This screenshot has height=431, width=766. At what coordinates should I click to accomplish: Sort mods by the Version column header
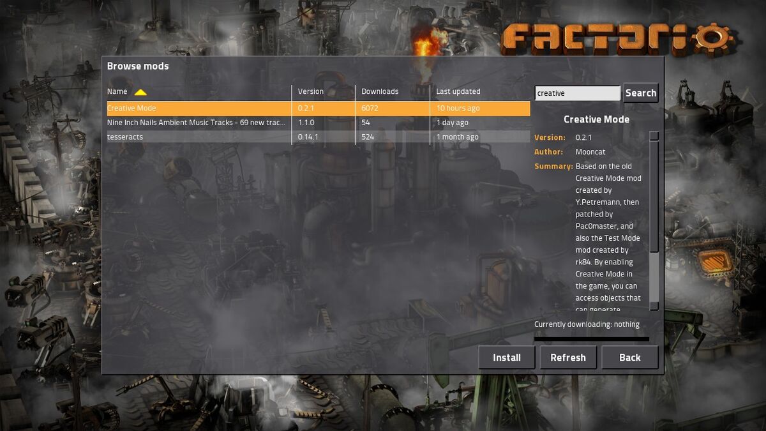pyautogui.click(x=311, y=91)
